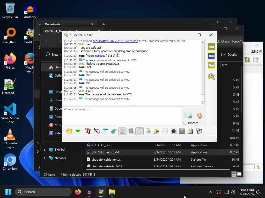Viewport: 265px width, 198px height.
Task: Open the clock showing 10:53 AM
Action: 247,192
